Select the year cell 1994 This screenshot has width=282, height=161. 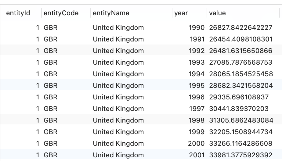tap(197, 74)
